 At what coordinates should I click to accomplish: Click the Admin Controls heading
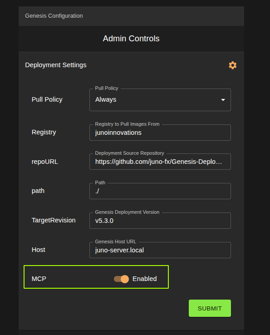(131, 39)
